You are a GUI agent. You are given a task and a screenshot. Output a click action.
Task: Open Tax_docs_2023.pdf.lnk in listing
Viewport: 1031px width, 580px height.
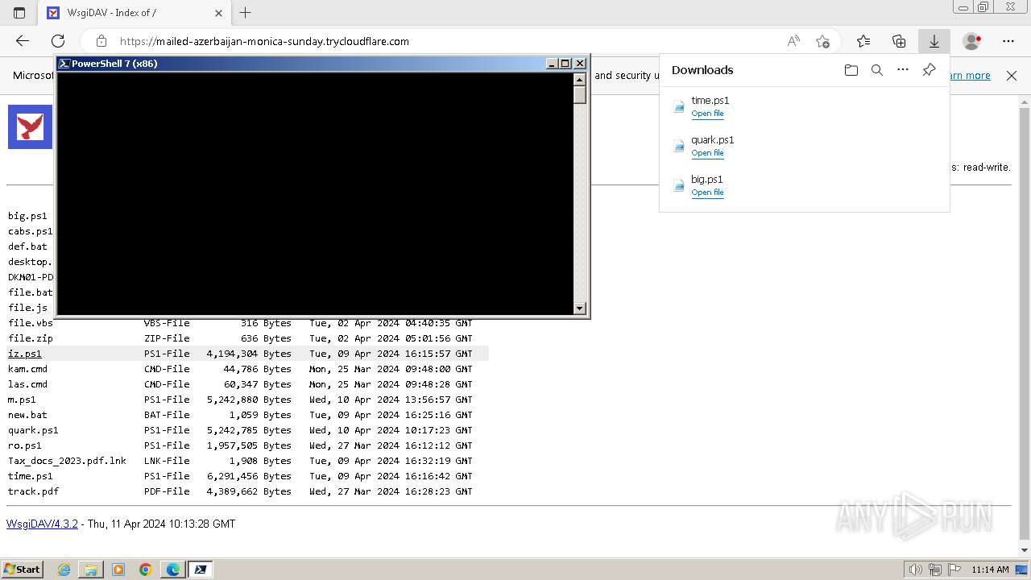(x=67, y=461)
